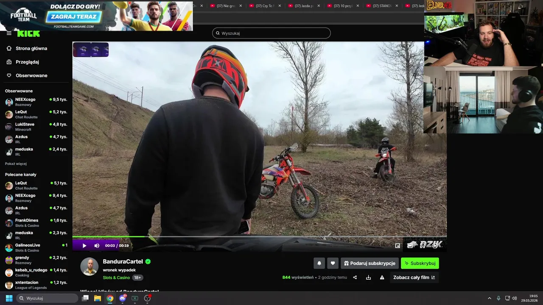543x305 pixels.
Task: Open Azdus in the Obserwowane list
Action: click(36, 139)
